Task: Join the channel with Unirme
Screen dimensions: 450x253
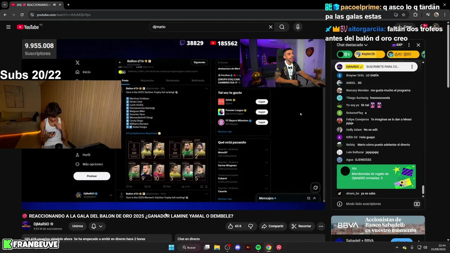Action: [x=78, y=226]
